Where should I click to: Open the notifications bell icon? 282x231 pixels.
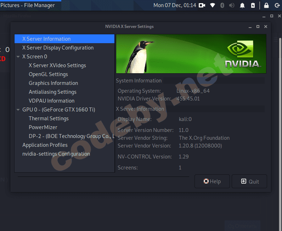coord(242,5)
